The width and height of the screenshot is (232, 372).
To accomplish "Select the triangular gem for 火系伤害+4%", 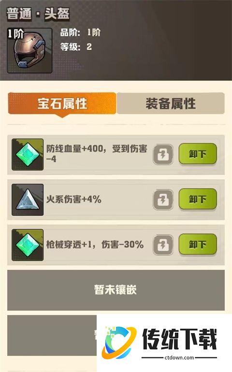I will click(x=28, y=200).
